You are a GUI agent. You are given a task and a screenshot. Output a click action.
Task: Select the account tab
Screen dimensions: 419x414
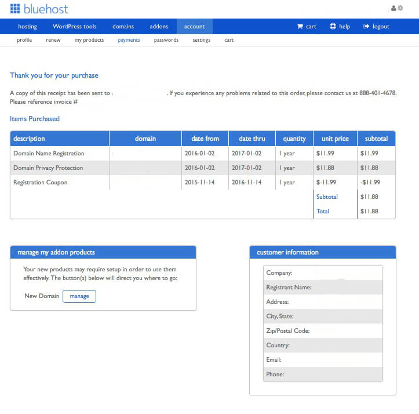coord(195,27)
